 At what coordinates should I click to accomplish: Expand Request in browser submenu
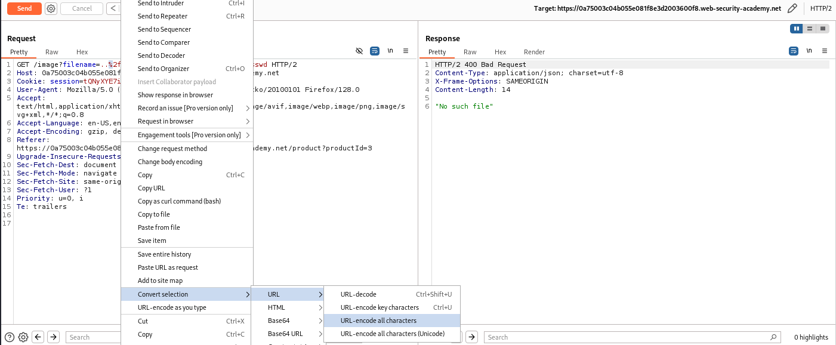[187, 121]
